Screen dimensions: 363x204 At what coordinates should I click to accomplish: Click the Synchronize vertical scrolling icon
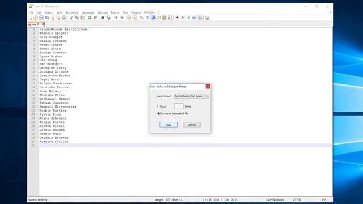pyautogui.click(x=129, y=18)
